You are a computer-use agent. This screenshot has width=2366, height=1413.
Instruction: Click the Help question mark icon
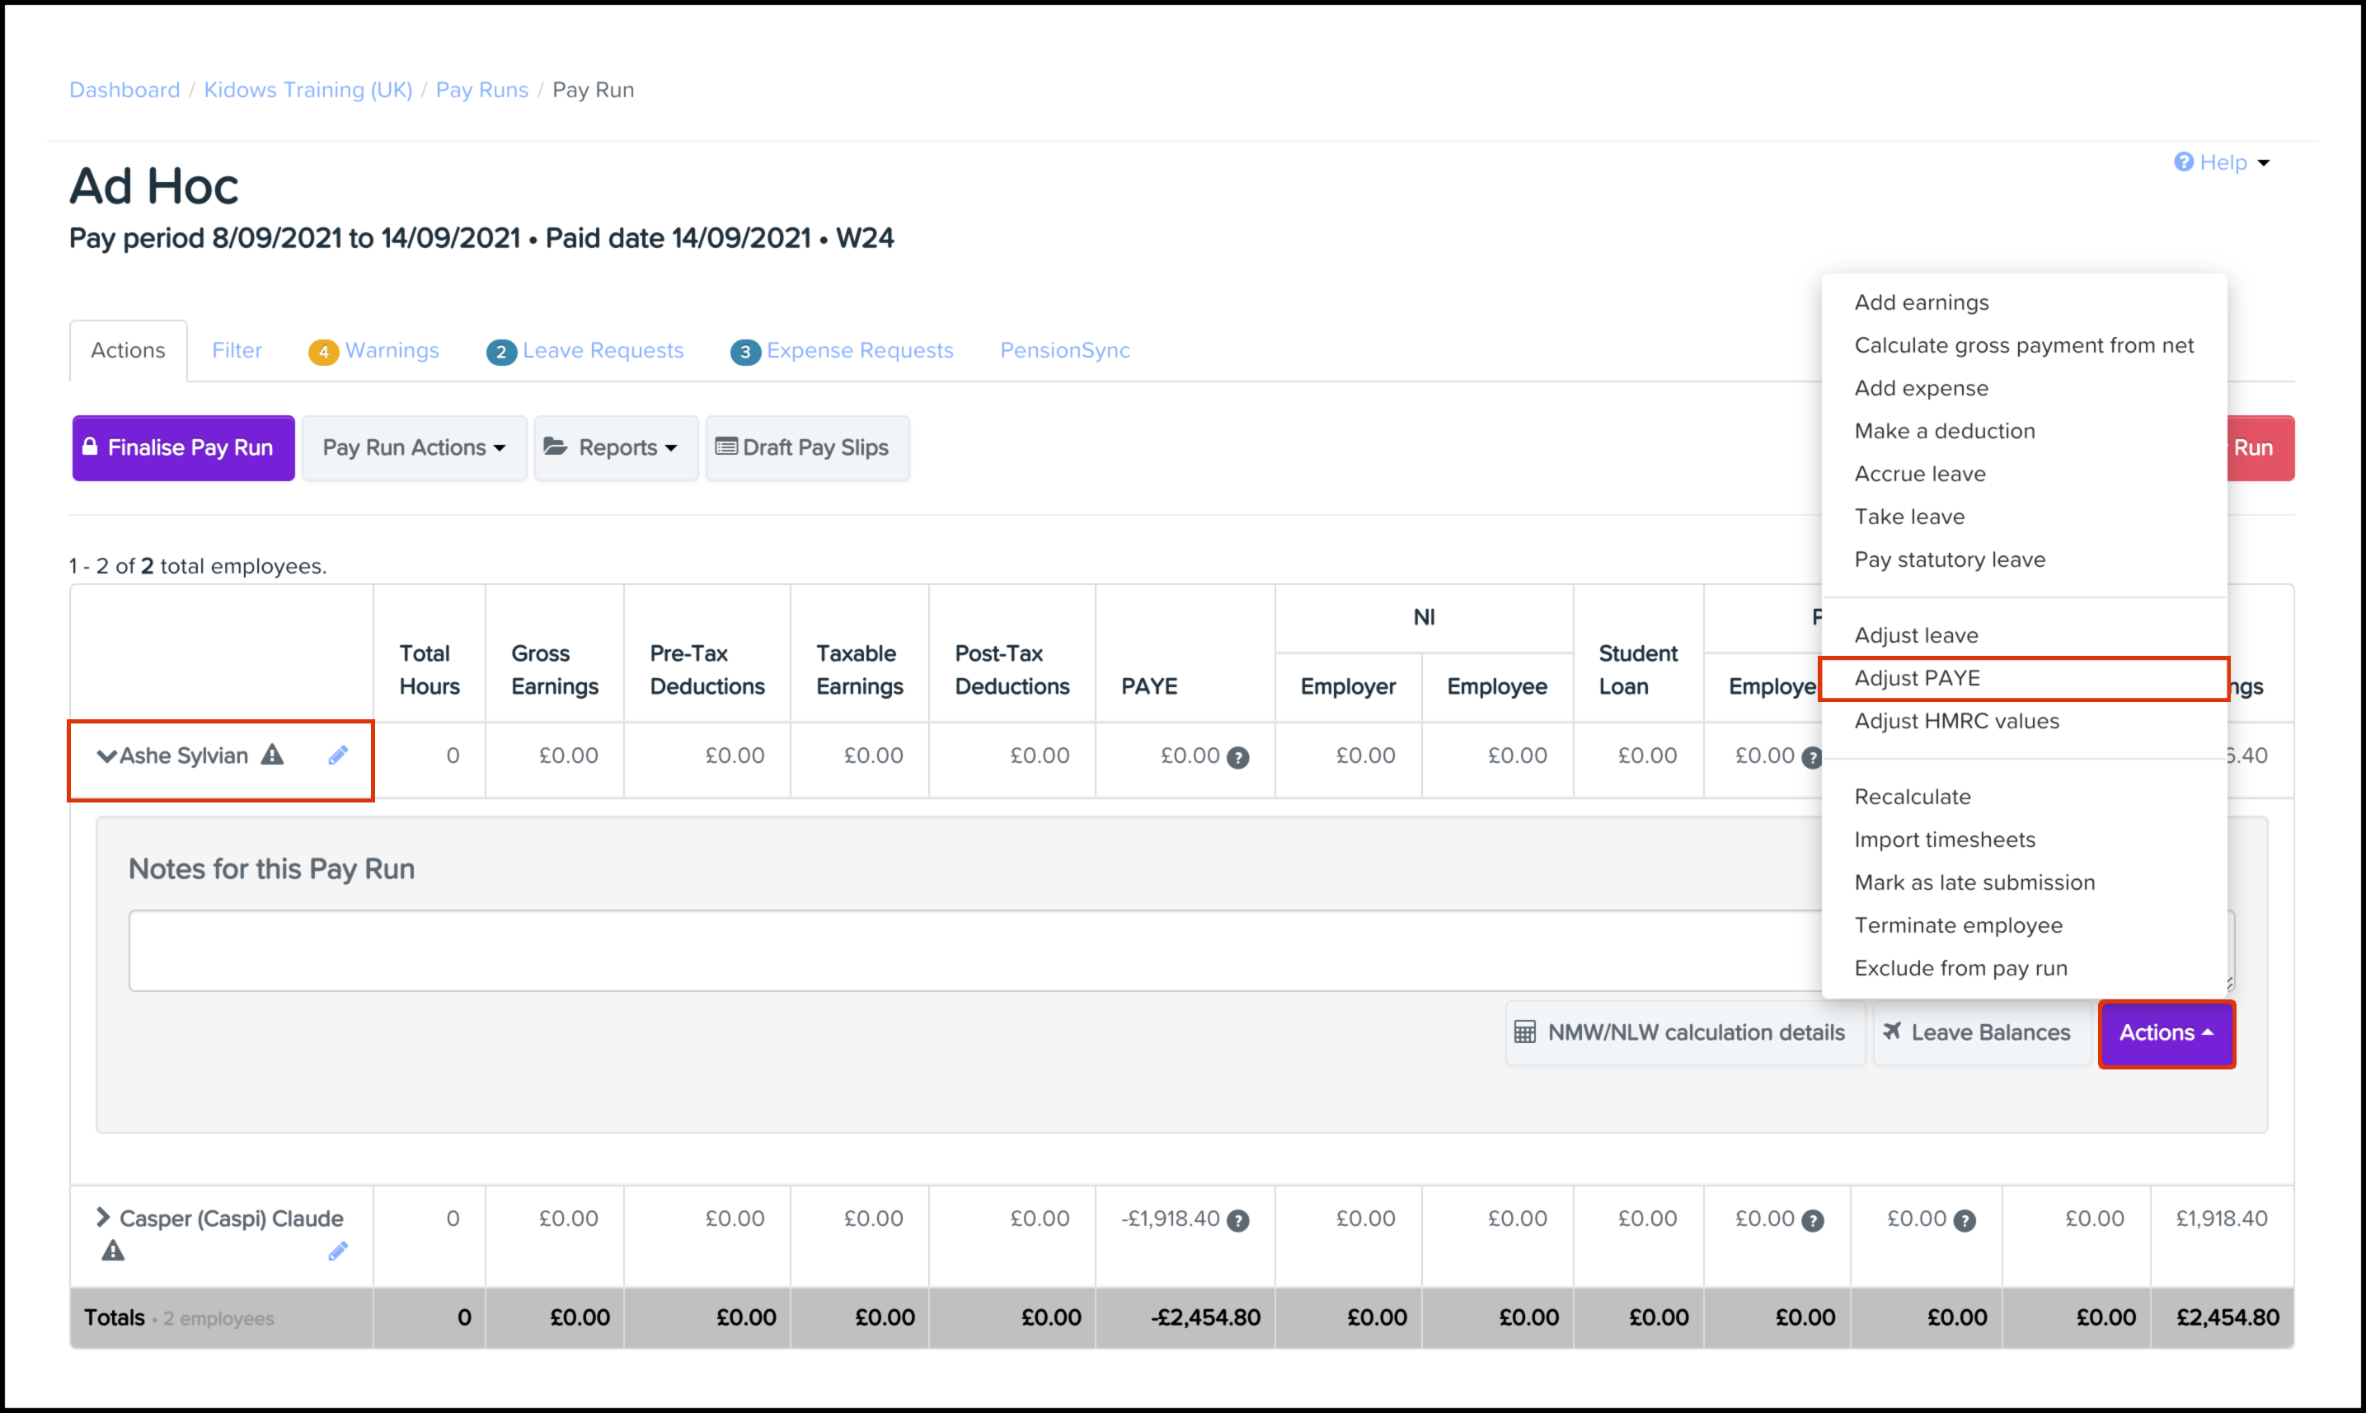(x=2183, y=161)
